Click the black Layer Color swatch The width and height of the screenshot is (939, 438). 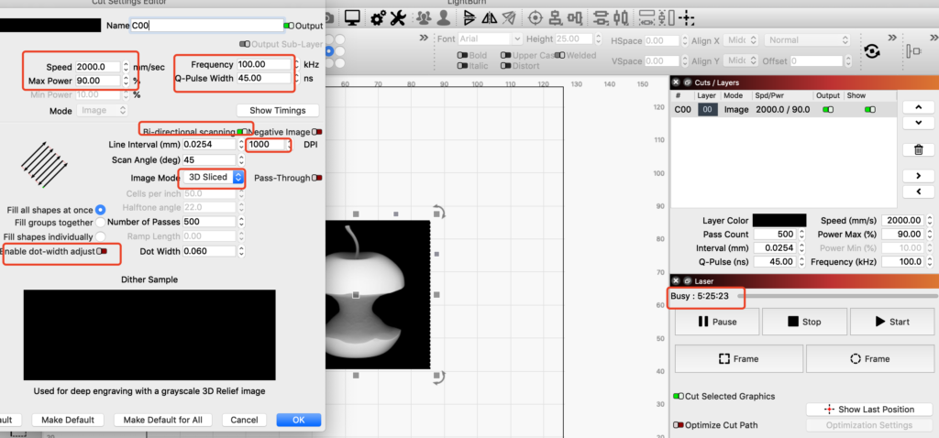pos(779,221)
